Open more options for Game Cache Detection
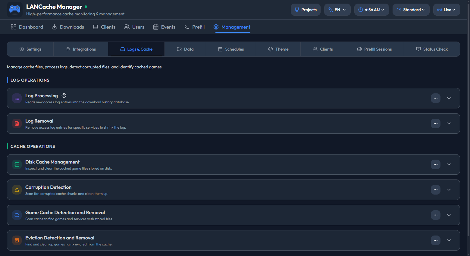470x256 pixels. click(x=436, y=215)
